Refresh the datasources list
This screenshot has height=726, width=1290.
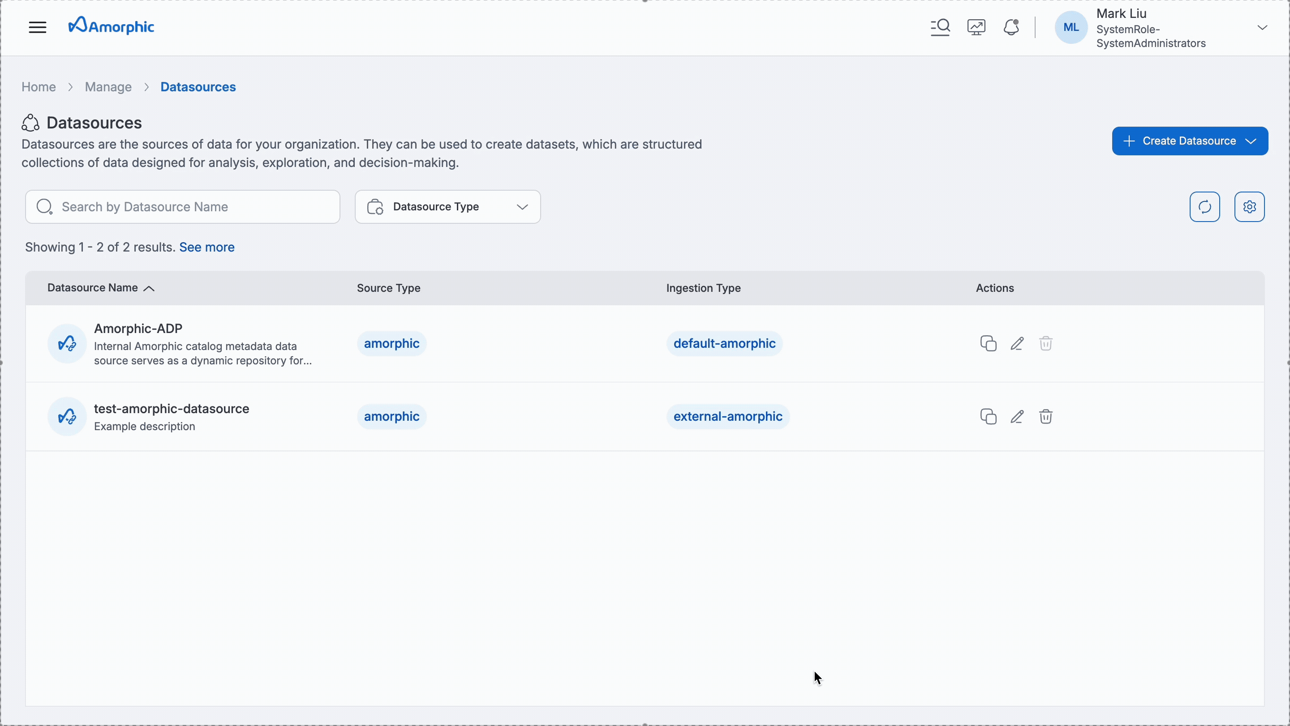(x=1204, y=207)
